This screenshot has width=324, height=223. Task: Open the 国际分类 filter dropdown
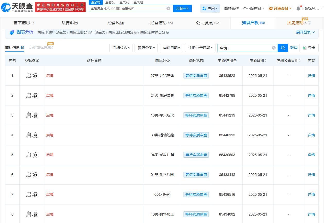pos(146,48)
